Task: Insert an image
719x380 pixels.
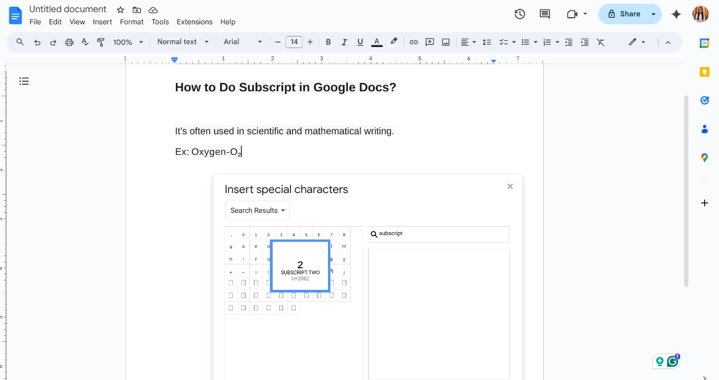Action: (446, 41)
